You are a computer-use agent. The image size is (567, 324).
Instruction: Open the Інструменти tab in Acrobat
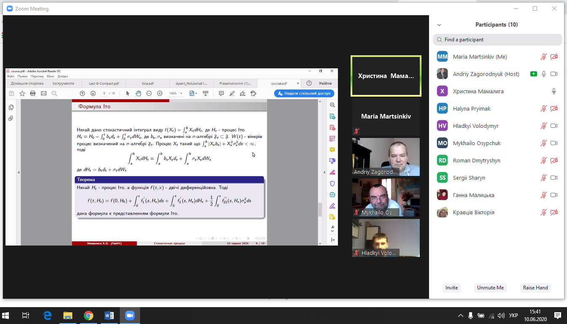coord(63,84)
